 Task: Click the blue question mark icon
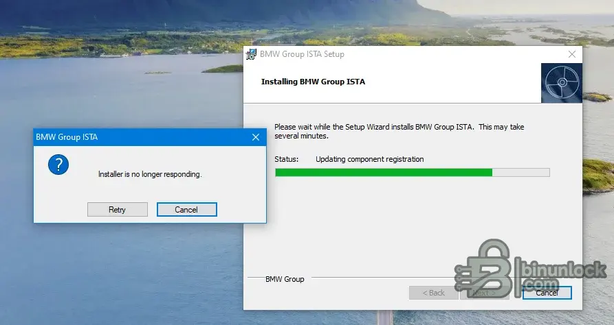coord(58,165)
